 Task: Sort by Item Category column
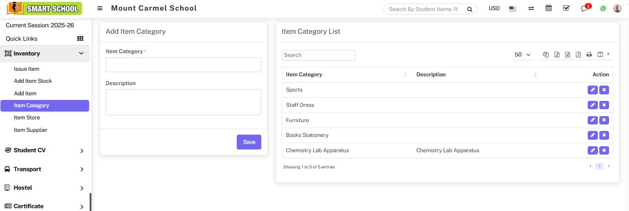click(x=346, y=74)
